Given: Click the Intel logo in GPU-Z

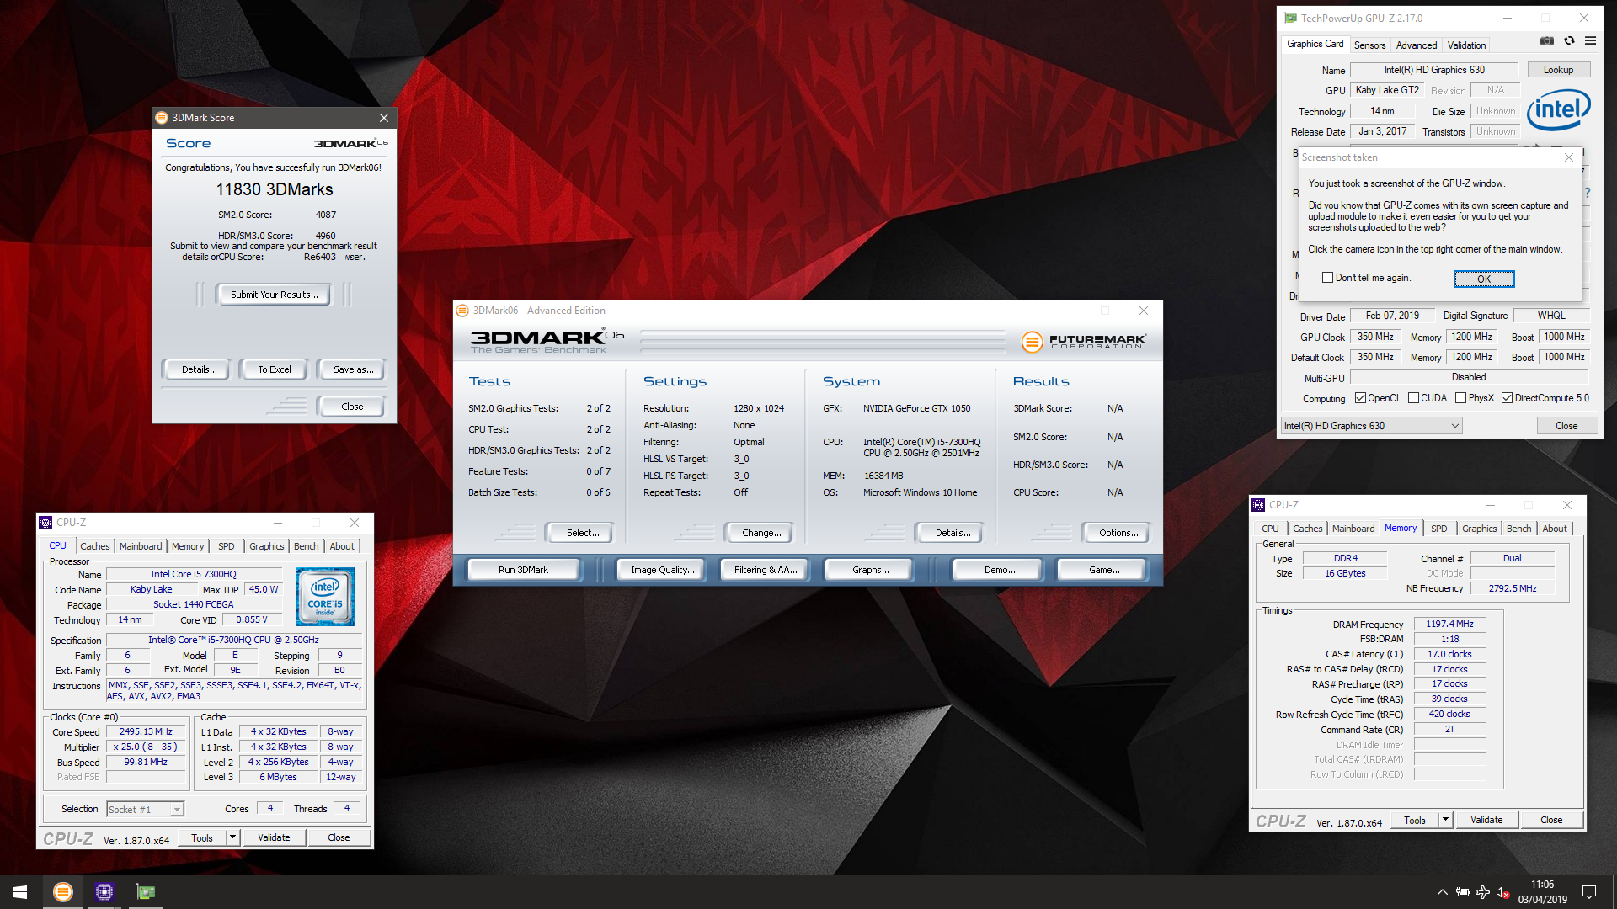Looking at the screenshot, I should (1559, 109).
